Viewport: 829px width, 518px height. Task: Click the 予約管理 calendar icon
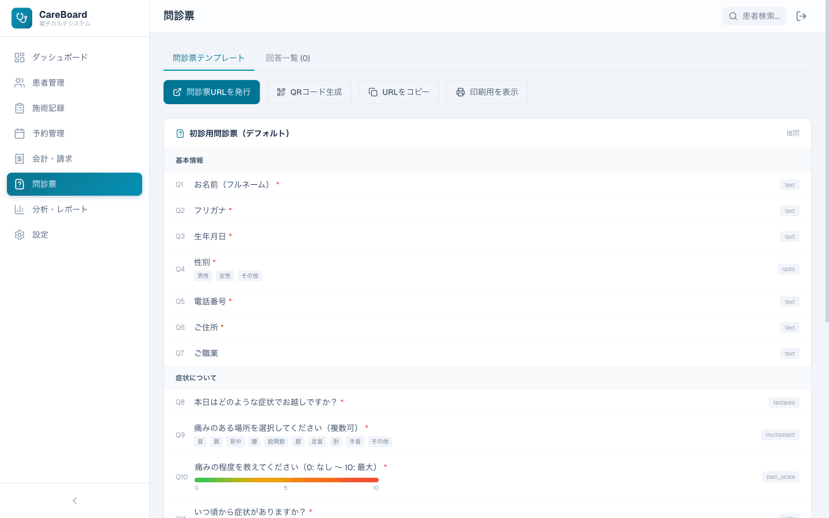(x=20, y=134)
